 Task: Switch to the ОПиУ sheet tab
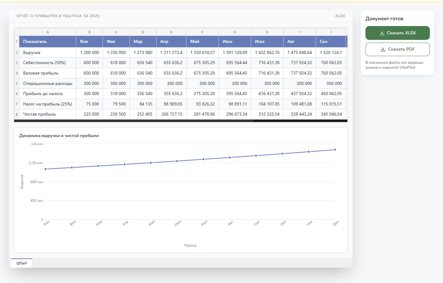21,263
